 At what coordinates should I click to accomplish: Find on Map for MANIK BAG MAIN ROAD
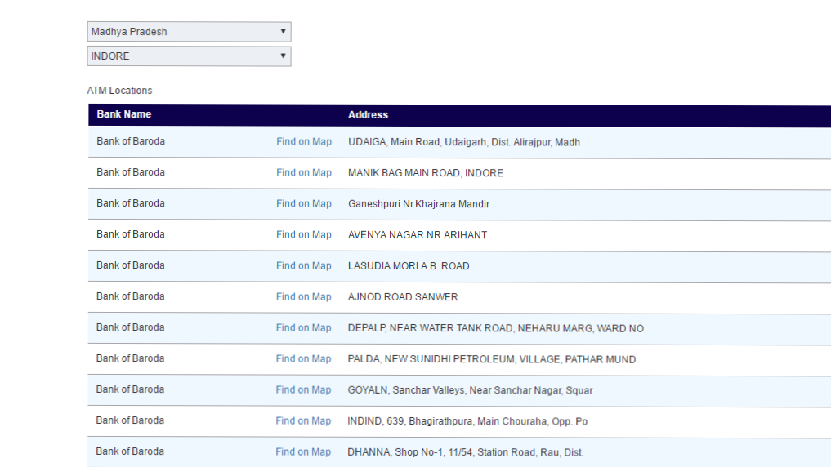click(304, 172)
